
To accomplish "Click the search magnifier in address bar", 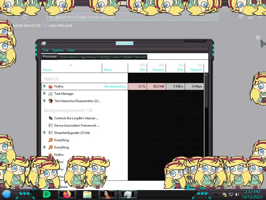I will (x=51, y=17).
